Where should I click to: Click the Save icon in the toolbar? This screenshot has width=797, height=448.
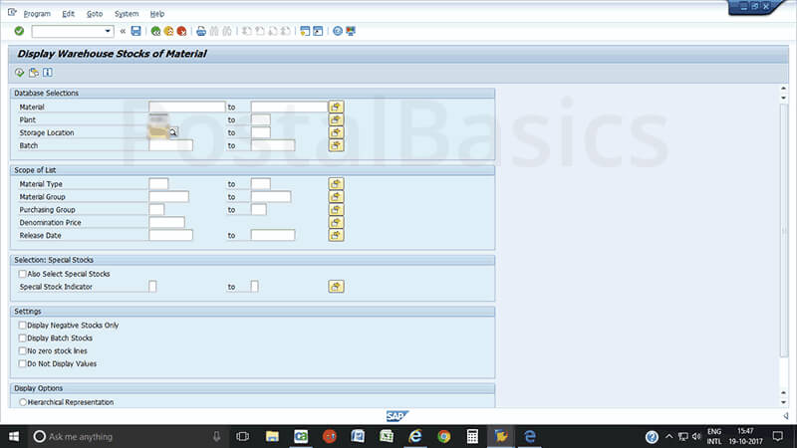point(136,31)
